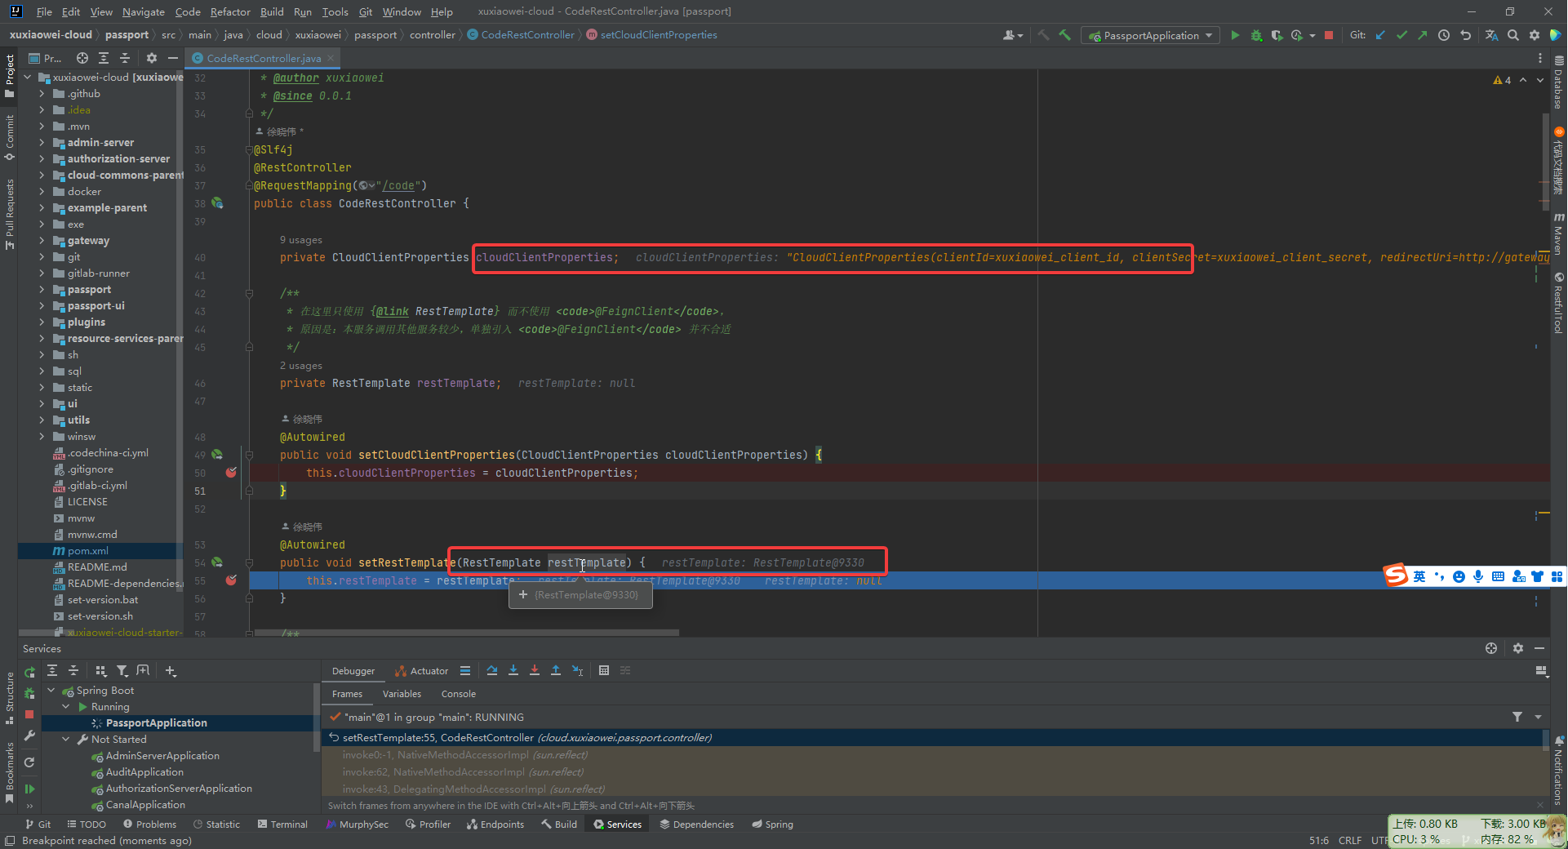Image resolution: width=1568 pixels, height=849 pixels.
Task: Open the Navigate menu
Action: click(143, 11)
